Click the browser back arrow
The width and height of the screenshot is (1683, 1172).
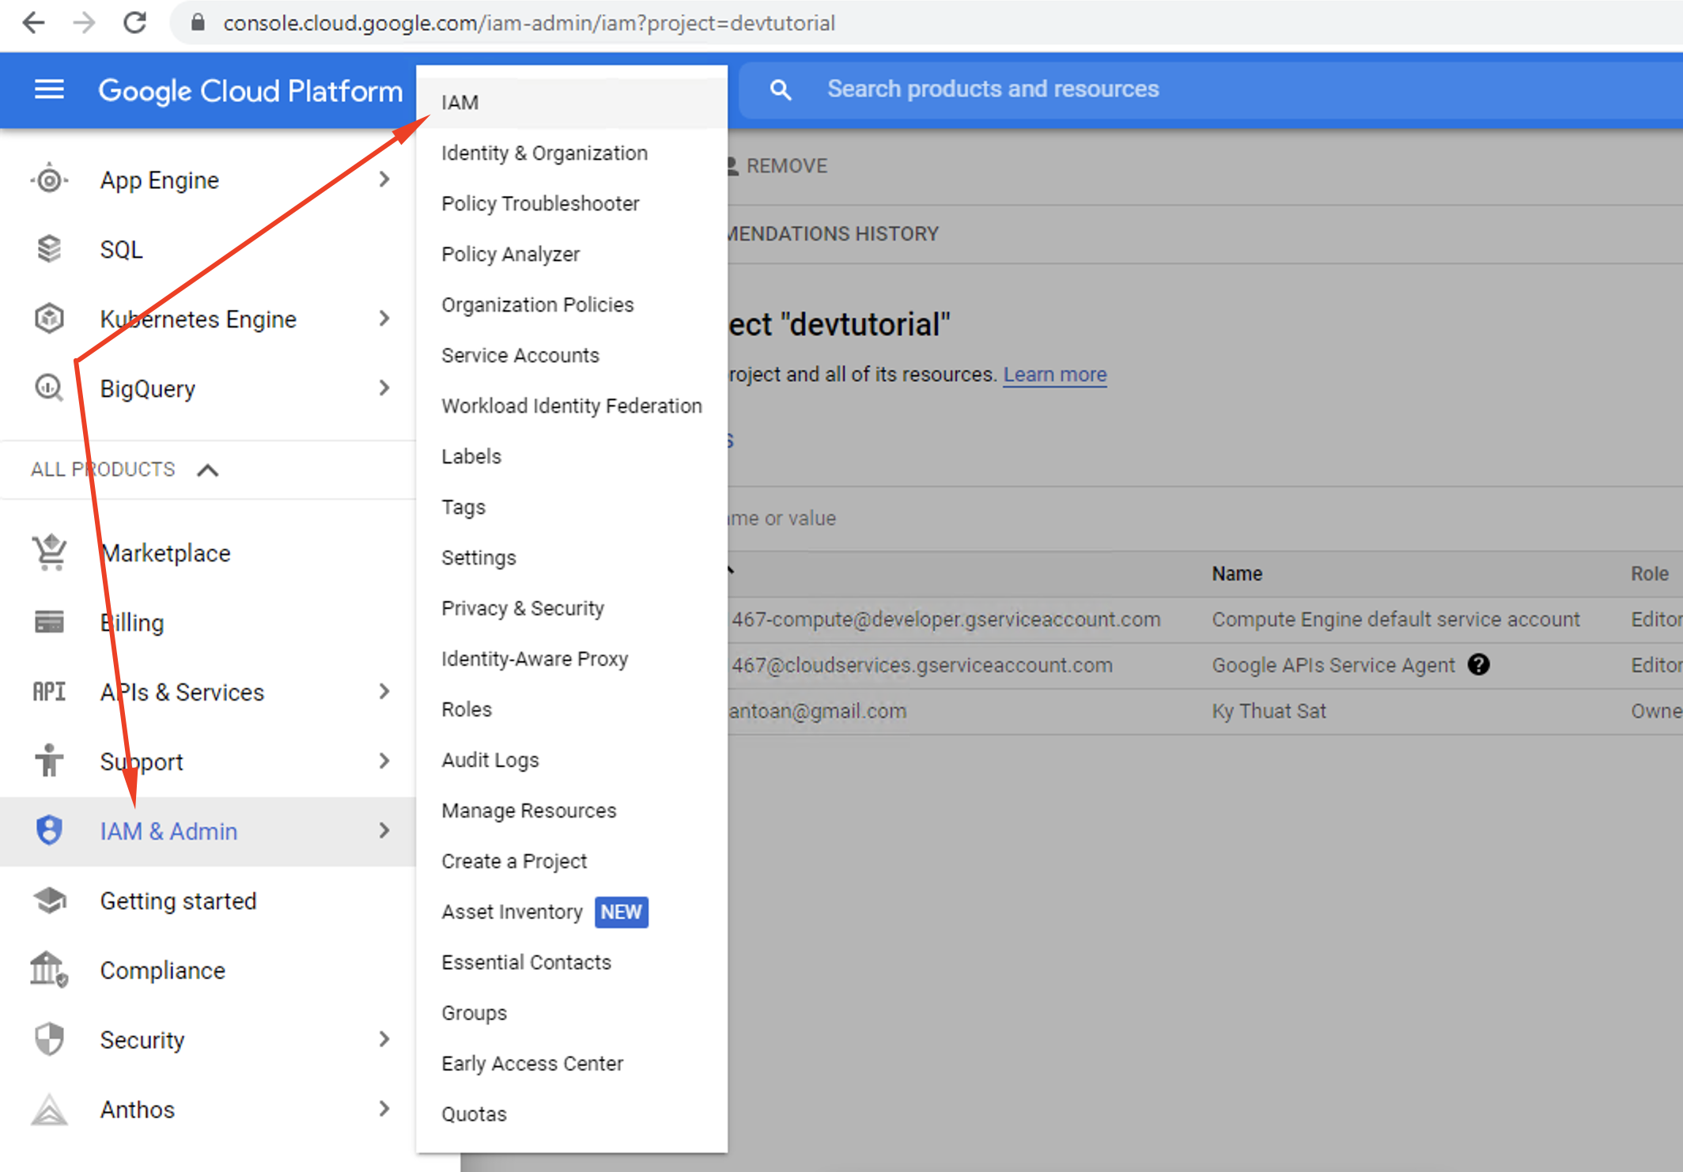pyautogui.click(x=33, y=23)
